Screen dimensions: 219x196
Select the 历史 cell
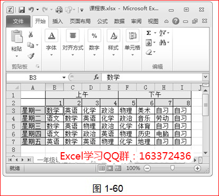click(x=145, y=134)
